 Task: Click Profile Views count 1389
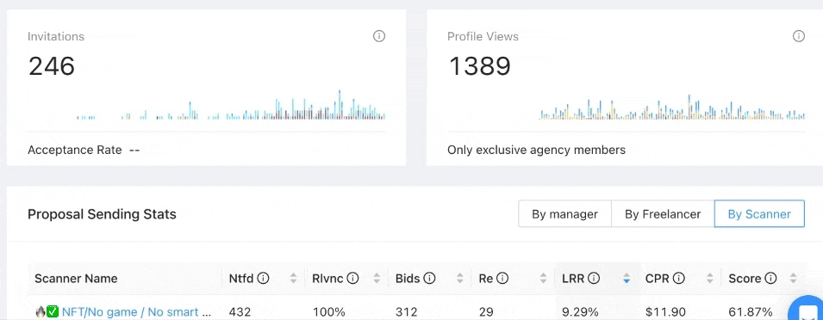(479, 66)
